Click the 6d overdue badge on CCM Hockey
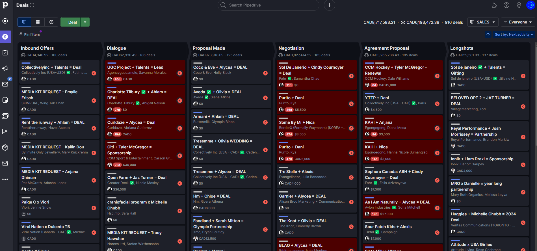 click(374, 85)
